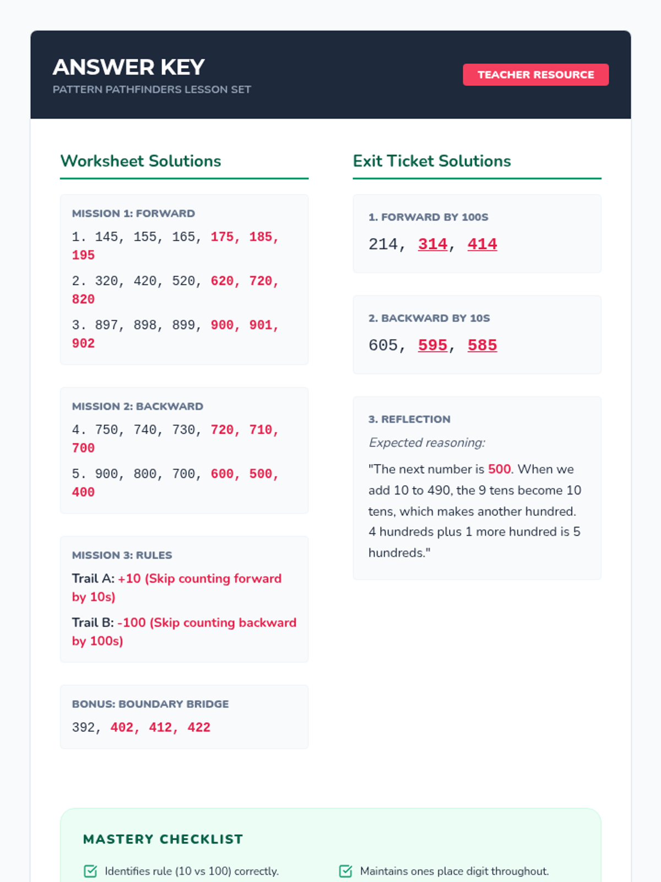
Task: Click the Mission 3: Rules card label
Action: (x=122, y=555)
